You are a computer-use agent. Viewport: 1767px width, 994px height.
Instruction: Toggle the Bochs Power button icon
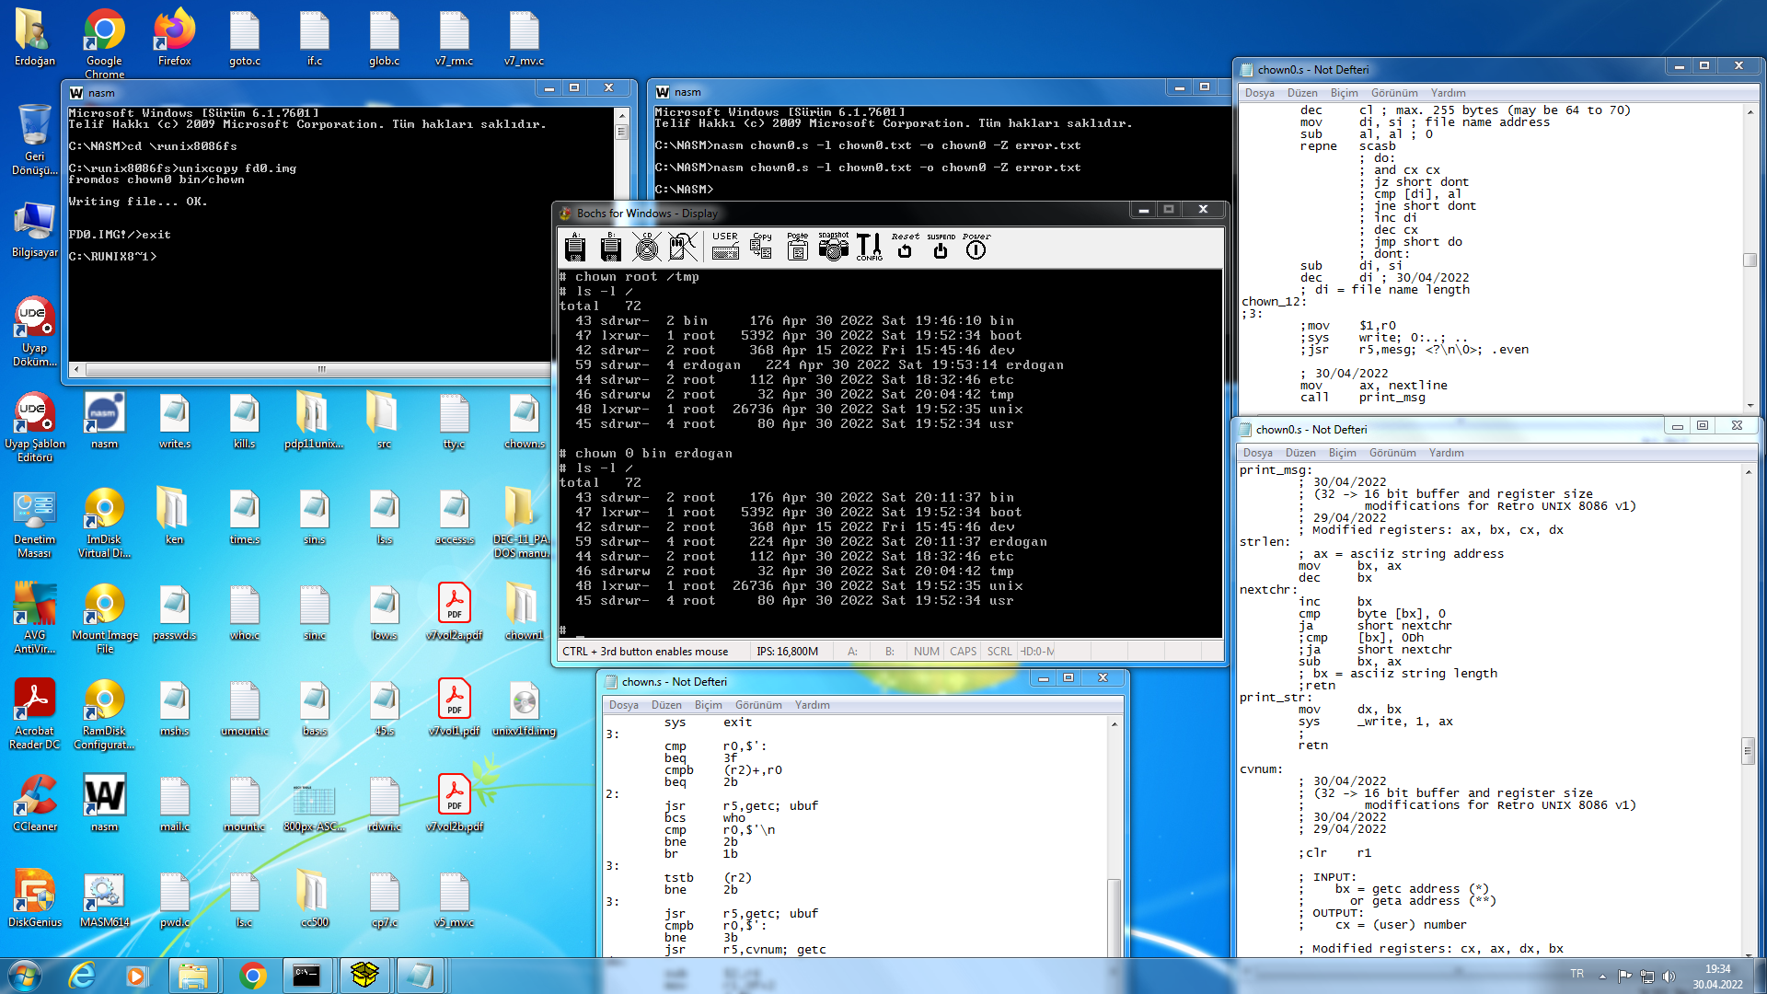976,247
